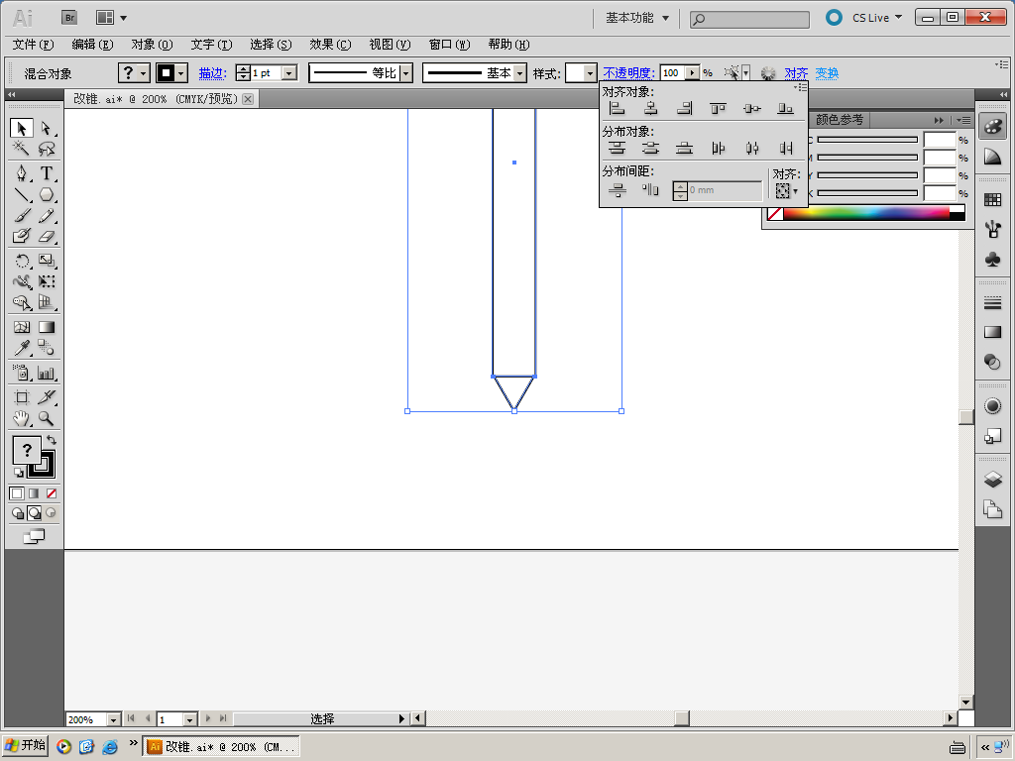This screenshot has width=1015, height=761.
Task: Select the Pencil tool
Action: point(46,215)
